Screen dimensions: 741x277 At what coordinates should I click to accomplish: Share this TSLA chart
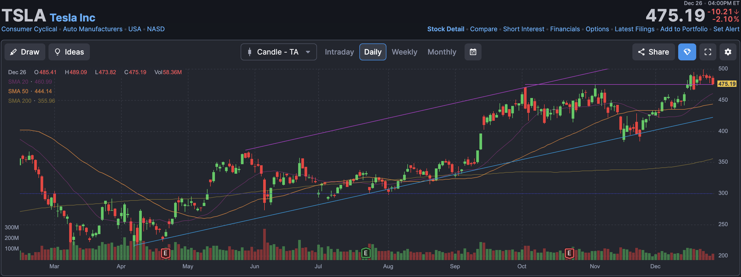point(653,52)
